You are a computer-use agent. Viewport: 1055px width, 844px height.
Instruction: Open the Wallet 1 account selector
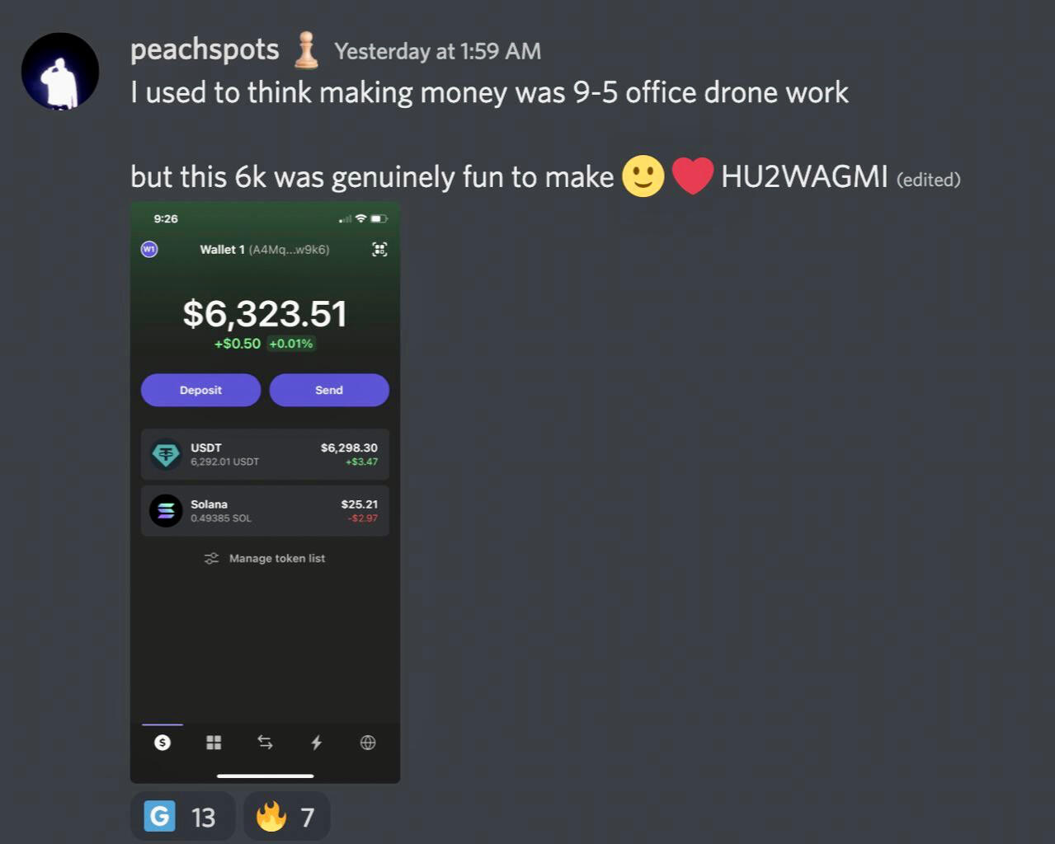point(265,249)
